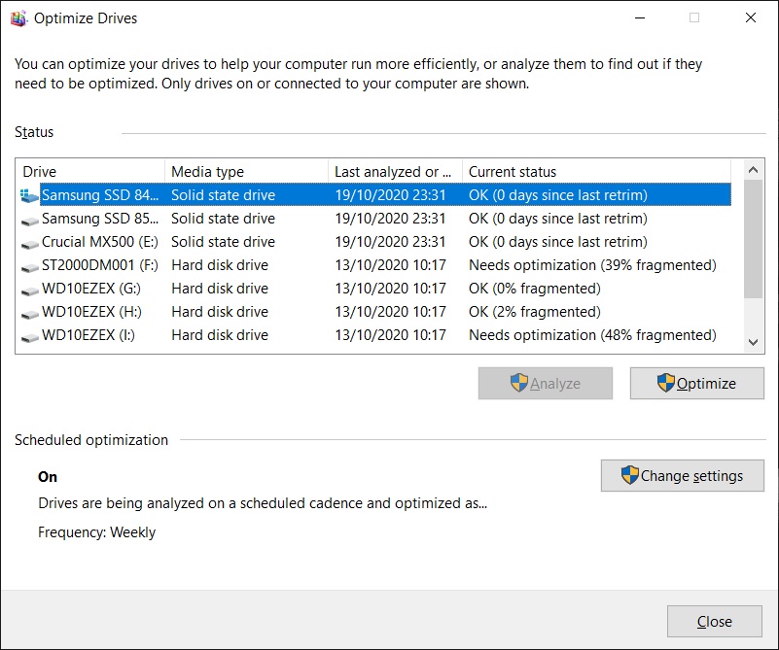Close the dialog with the Close button
The width and height of the screenshot is (779, 650).
[x=715, y=622]
